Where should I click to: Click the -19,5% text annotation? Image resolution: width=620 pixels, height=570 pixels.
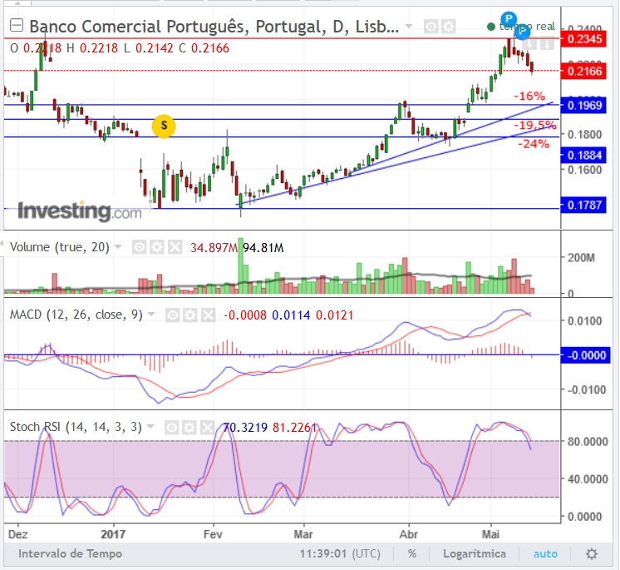pyautogui.click(x=534, y=125)
